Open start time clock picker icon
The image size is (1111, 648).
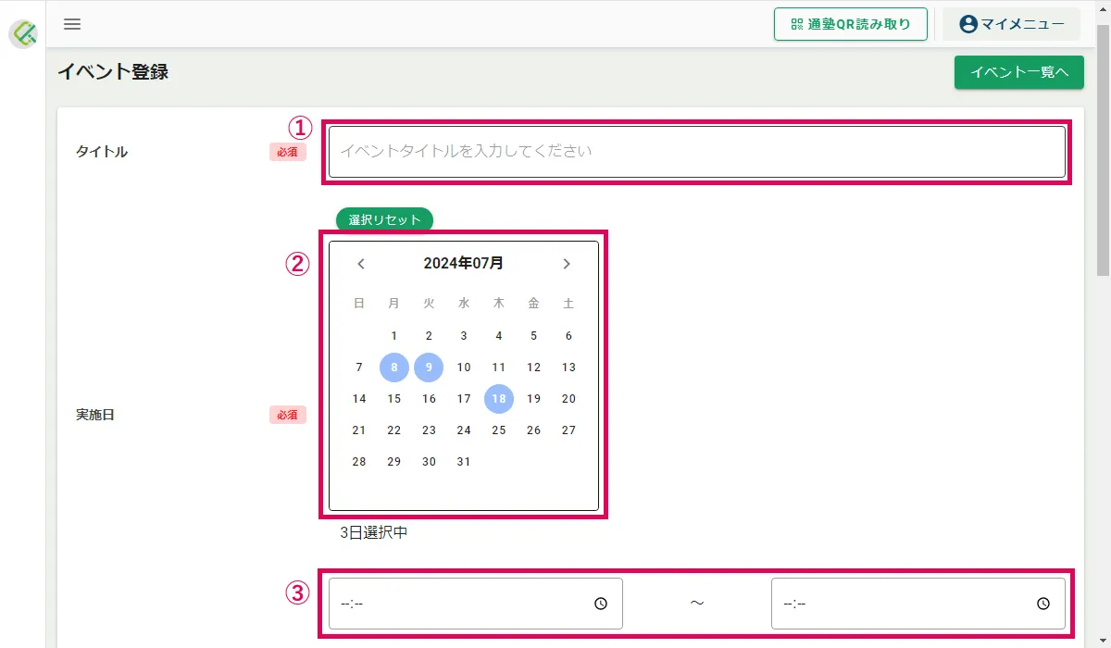[601, 604]
